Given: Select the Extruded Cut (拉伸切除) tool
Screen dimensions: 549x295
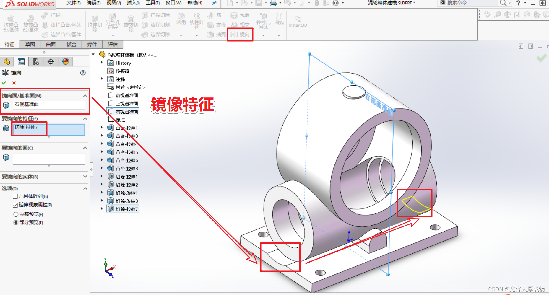Looking at the screenshot, I should tap(95, 24).
